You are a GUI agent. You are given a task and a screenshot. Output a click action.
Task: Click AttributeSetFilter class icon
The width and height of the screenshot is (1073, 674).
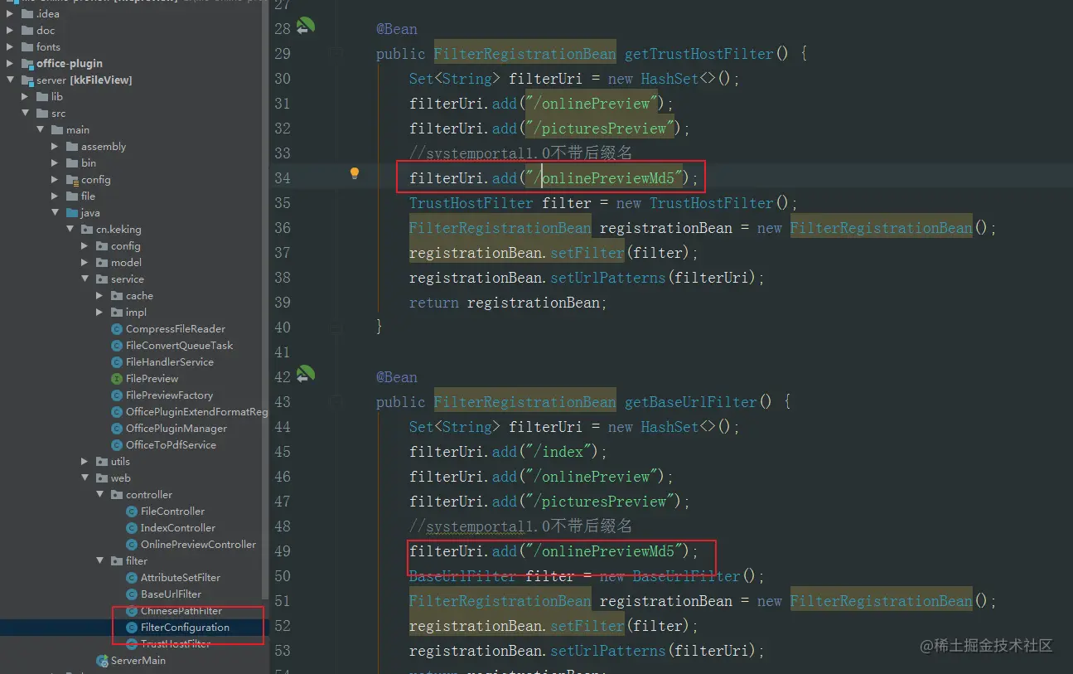pos(132,578)
